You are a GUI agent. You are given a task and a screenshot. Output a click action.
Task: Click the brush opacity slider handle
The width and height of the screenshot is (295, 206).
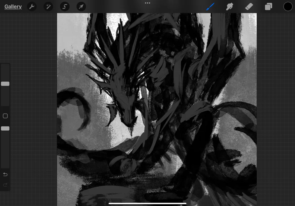[5, 128]
